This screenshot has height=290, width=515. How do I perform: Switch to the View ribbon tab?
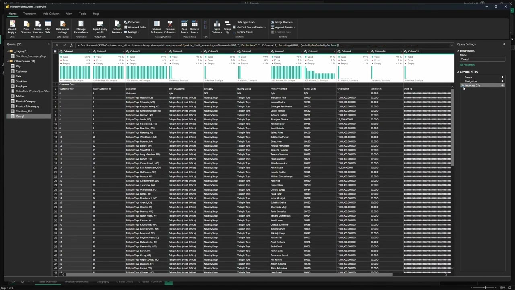[x=69, y=14]
